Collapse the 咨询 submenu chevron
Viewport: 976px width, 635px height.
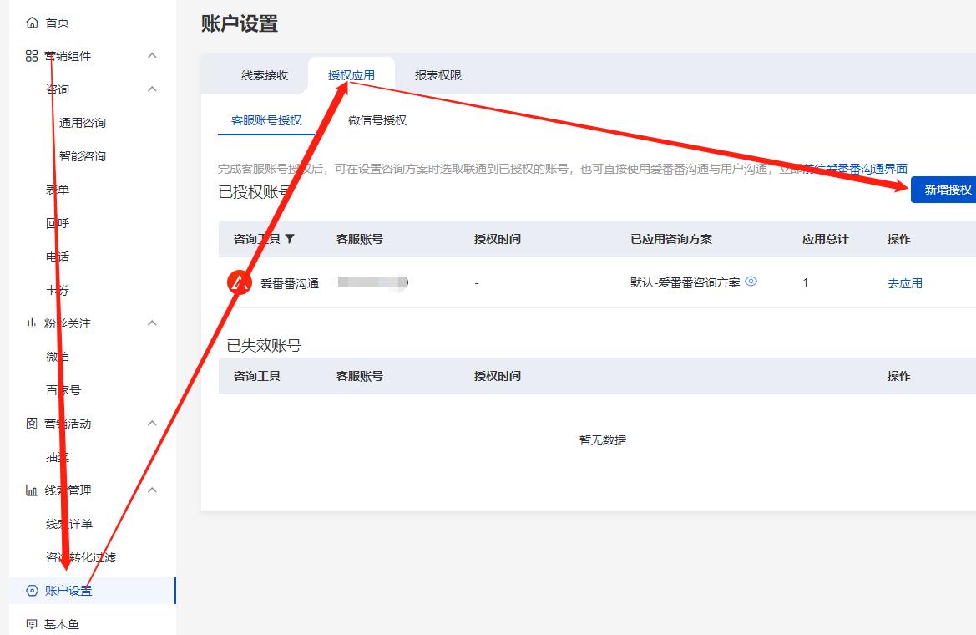pyautogui.click(x=152, y=89)
